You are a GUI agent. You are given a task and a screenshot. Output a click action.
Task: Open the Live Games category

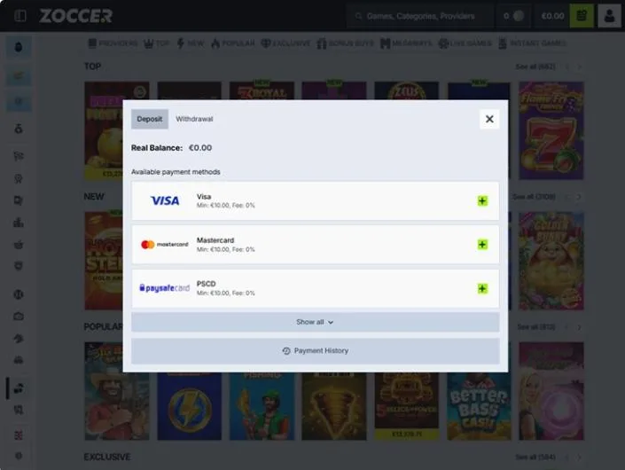click(465, 43)
